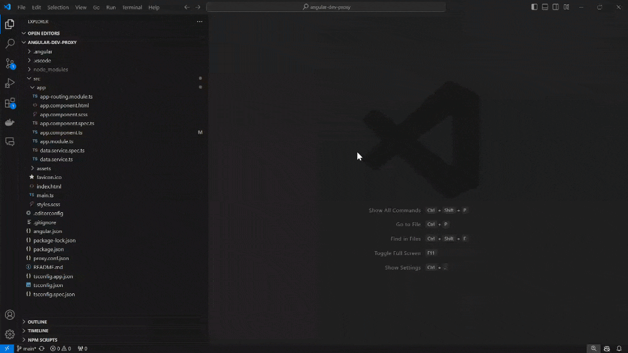The height and width of the screenshot is (353, 628).
Task: Toggle the bottom panel layout button
Action: pos(545,7)
